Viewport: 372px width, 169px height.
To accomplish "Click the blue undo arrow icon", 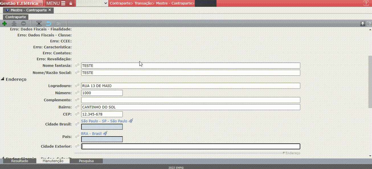I will [x=49, y=24].
